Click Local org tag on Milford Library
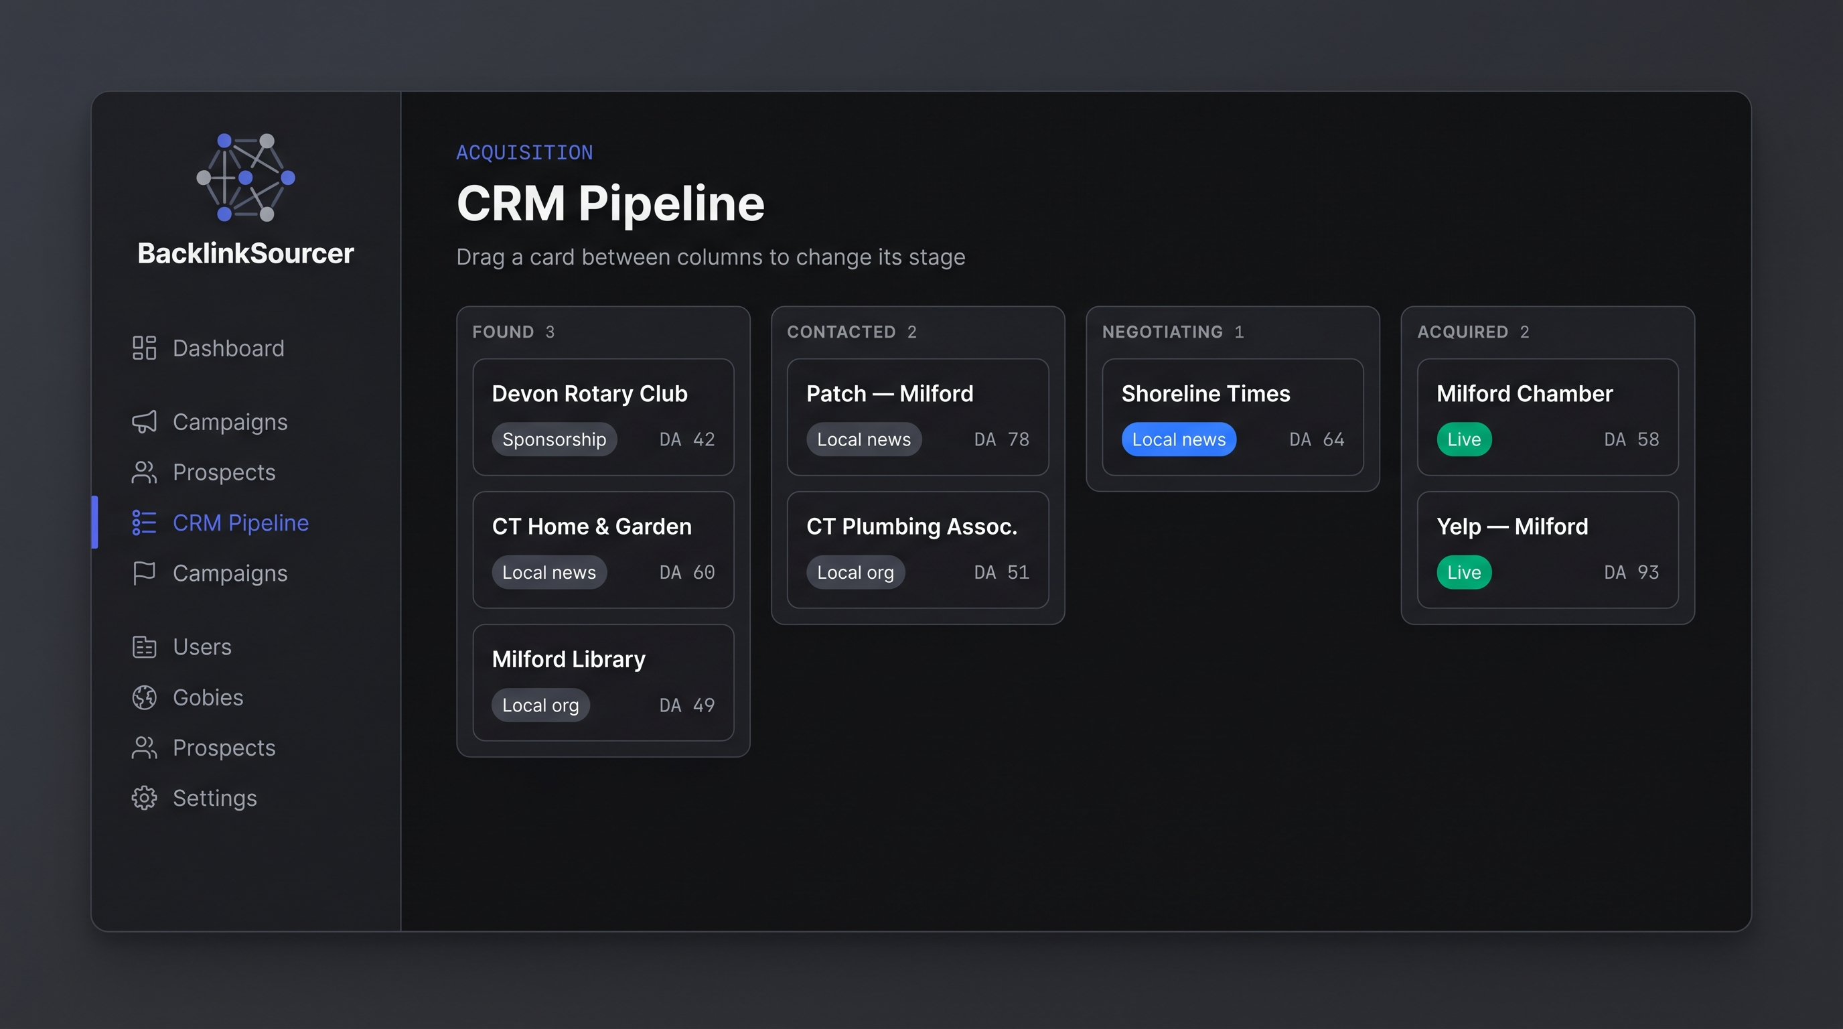 [x=540, y=705]
